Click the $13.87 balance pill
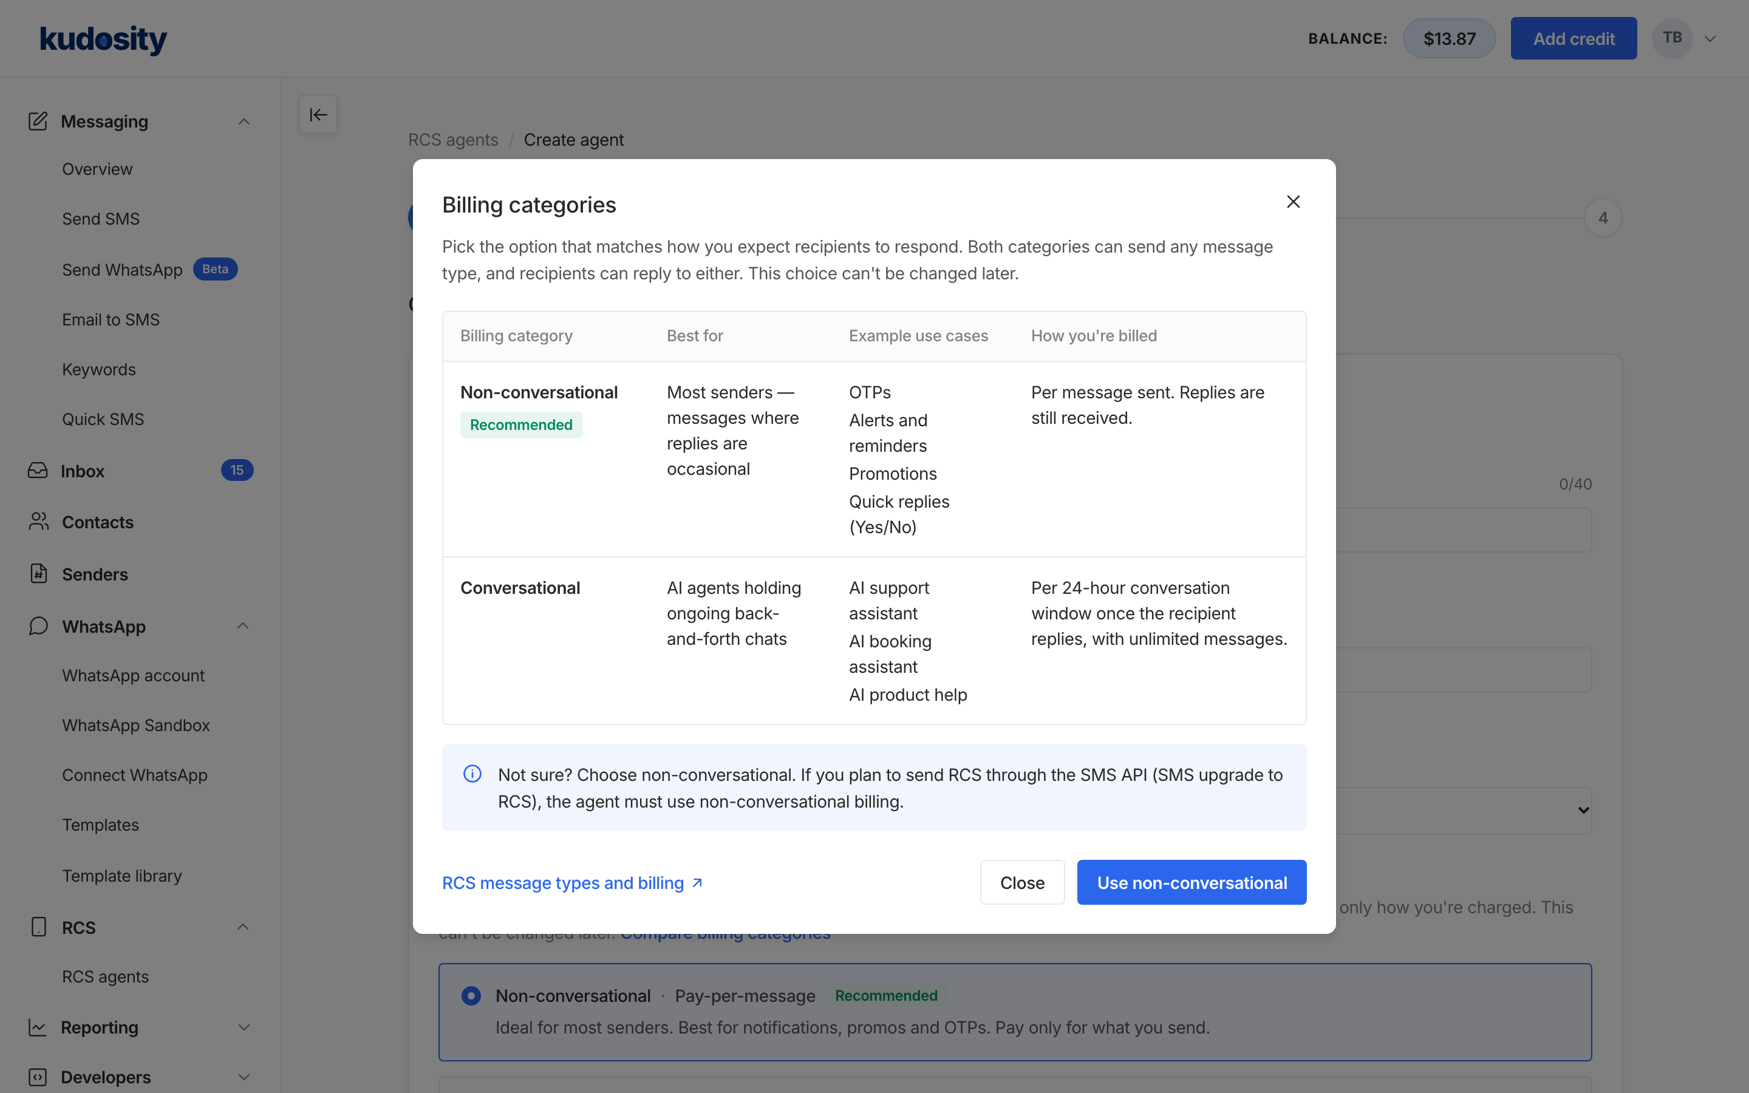This screenshot has height=1093, width=1749. (1449, 38)
